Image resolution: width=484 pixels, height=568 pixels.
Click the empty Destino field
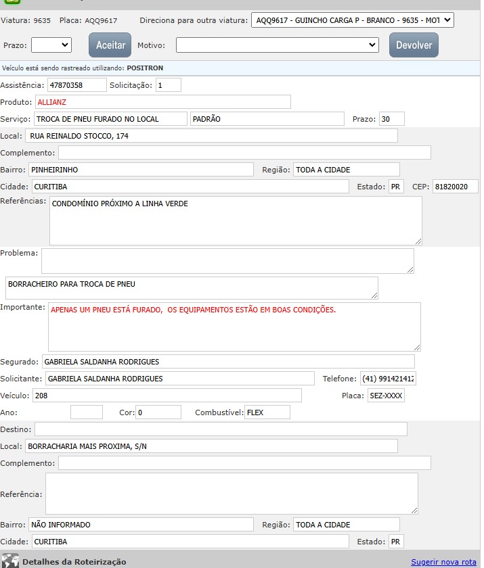[221, 429]
